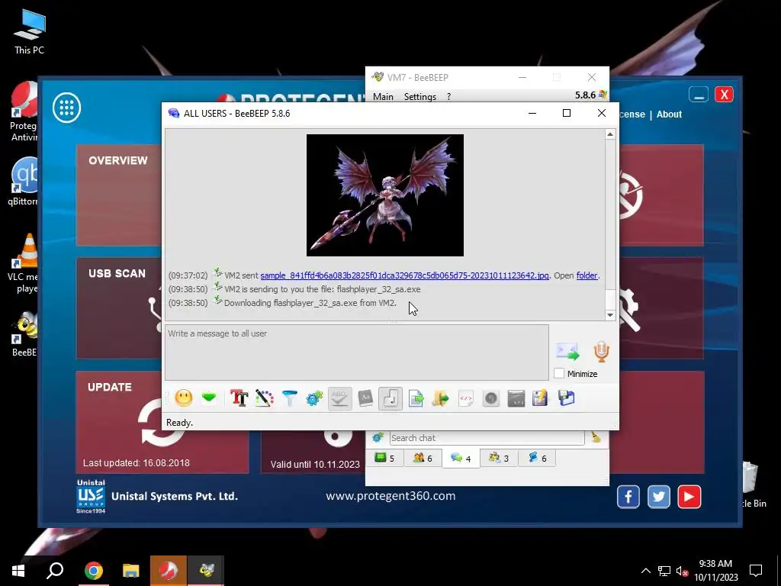Open Protegent Twitter page icon
This screenshot has height=586, width=781.
pos(658,497)
